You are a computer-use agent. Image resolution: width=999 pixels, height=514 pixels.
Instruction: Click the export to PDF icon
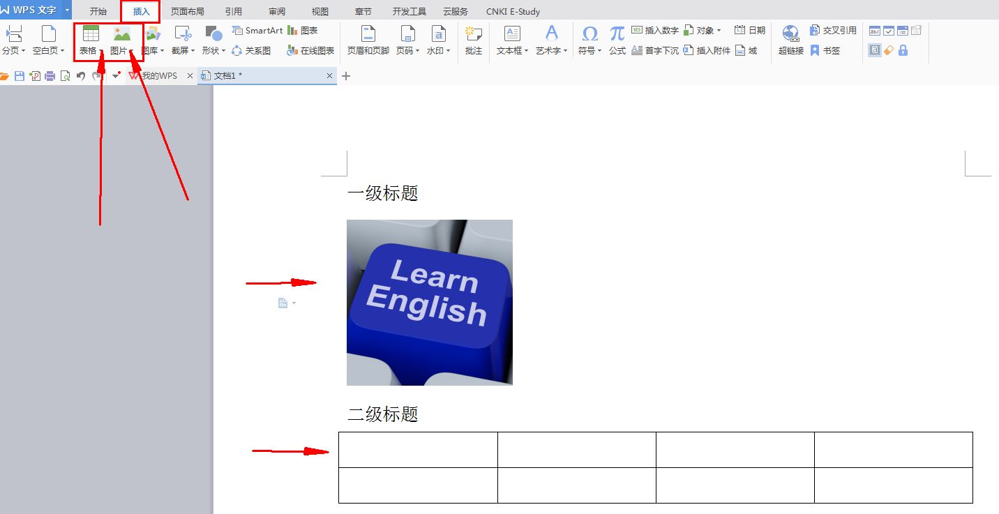[x=35, y=76]
